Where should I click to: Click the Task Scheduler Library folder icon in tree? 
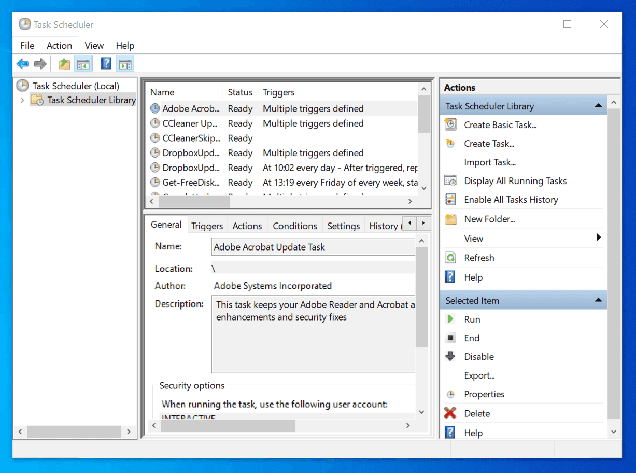[37, 100]
